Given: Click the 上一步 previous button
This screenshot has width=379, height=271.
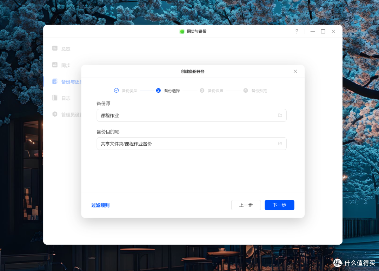Looking at the screenshot, I should 246,205.
